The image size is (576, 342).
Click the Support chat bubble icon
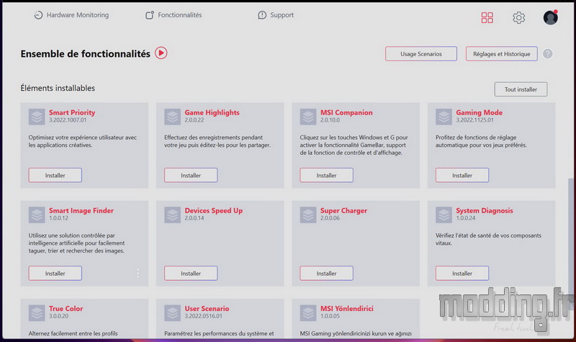point(262,15)
